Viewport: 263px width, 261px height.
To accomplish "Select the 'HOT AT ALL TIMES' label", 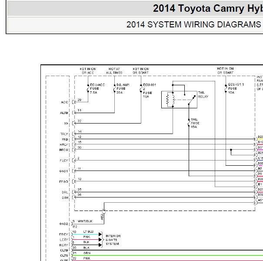I will pyautogui.click(x=114, y=71).
